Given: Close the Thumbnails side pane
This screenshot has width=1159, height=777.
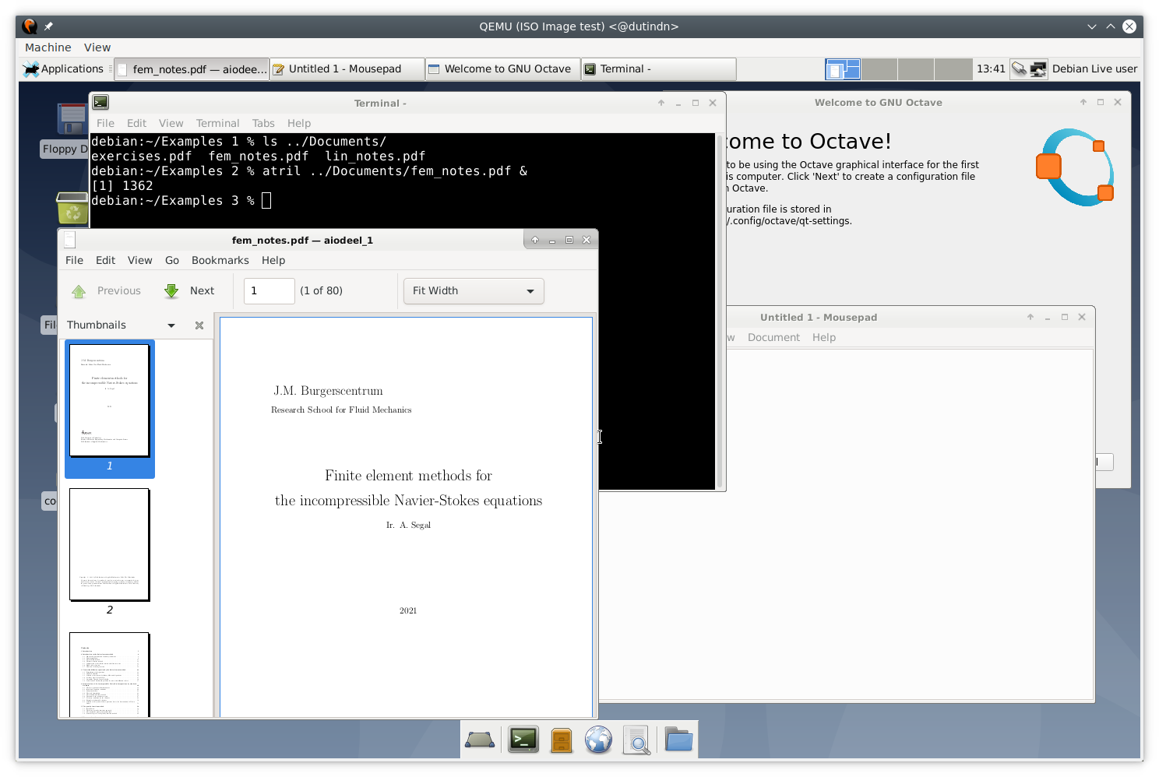Looking at the screenshot, I should tap(199, 325).
